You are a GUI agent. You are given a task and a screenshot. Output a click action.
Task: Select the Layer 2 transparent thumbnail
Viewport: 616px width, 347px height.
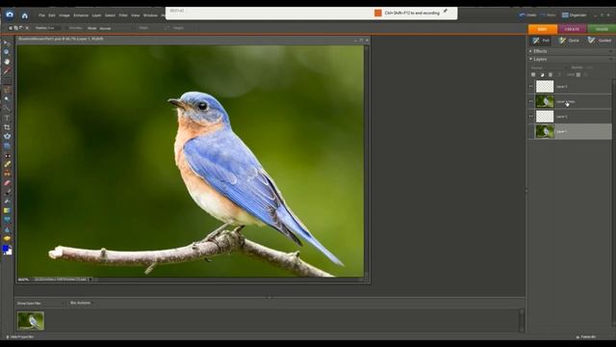(545, 117)
